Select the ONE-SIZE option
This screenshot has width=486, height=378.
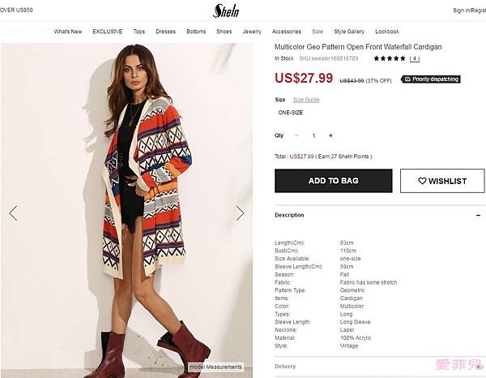coord(290,113)
